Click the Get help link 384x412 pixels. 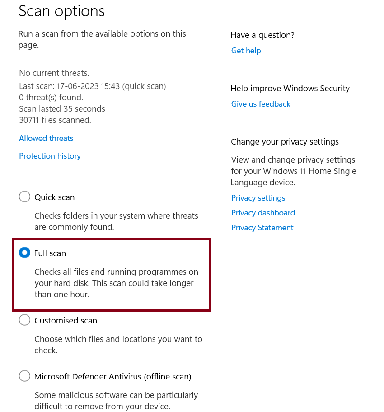[246, 51]
